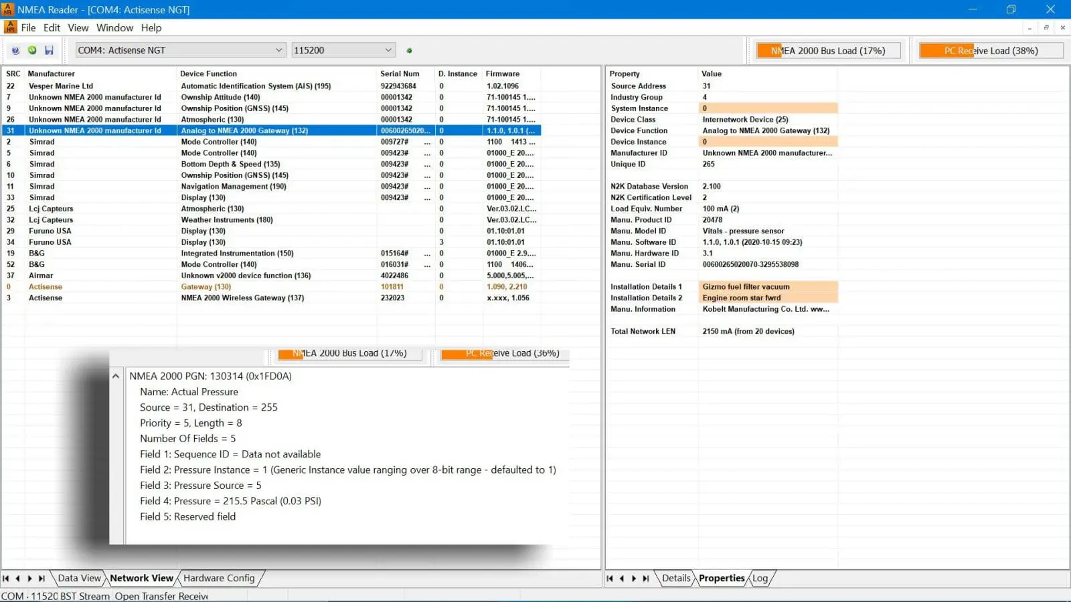Open the COM4: Actisense NGT port dropdown
The image size is (1071, 602).
click(x=181, y=50)
